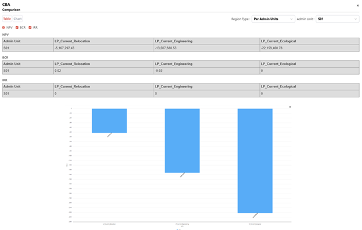362x230 pixels.
Task: Close the CBA Comparison dialog
Action: pyautogui.click(x=357, y=6)
